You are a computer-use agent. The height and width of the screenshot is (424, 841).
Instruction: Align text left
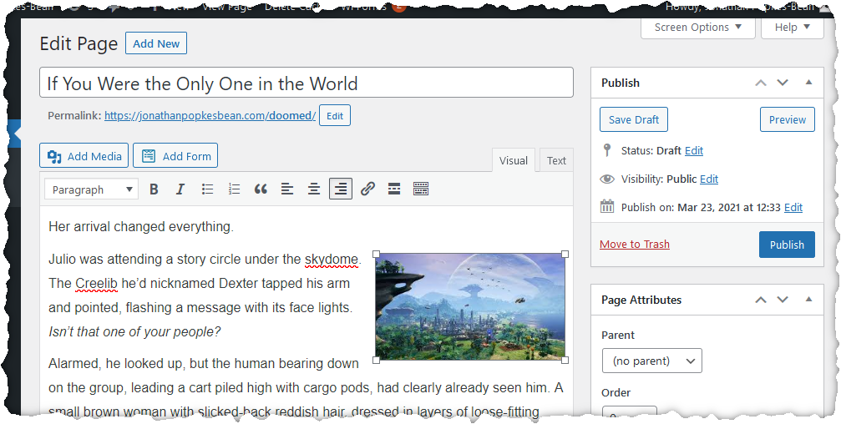coord(287,189)
